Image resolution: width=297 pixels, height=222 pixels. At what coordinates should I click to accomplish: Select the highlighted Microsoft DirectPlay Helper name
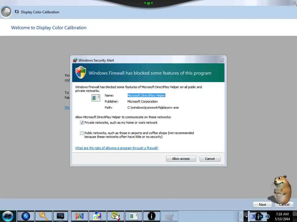click(x=146, y=95)
